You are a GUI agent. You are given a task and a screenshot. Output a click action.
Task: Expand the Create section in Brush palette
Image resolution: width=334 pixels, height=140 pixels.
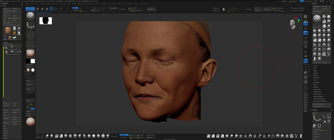[315, 66]
